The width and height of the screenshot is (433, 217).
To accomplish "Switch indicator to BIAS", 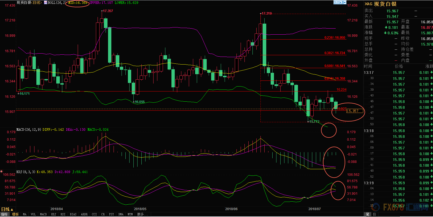I will (x=73, y=214).
